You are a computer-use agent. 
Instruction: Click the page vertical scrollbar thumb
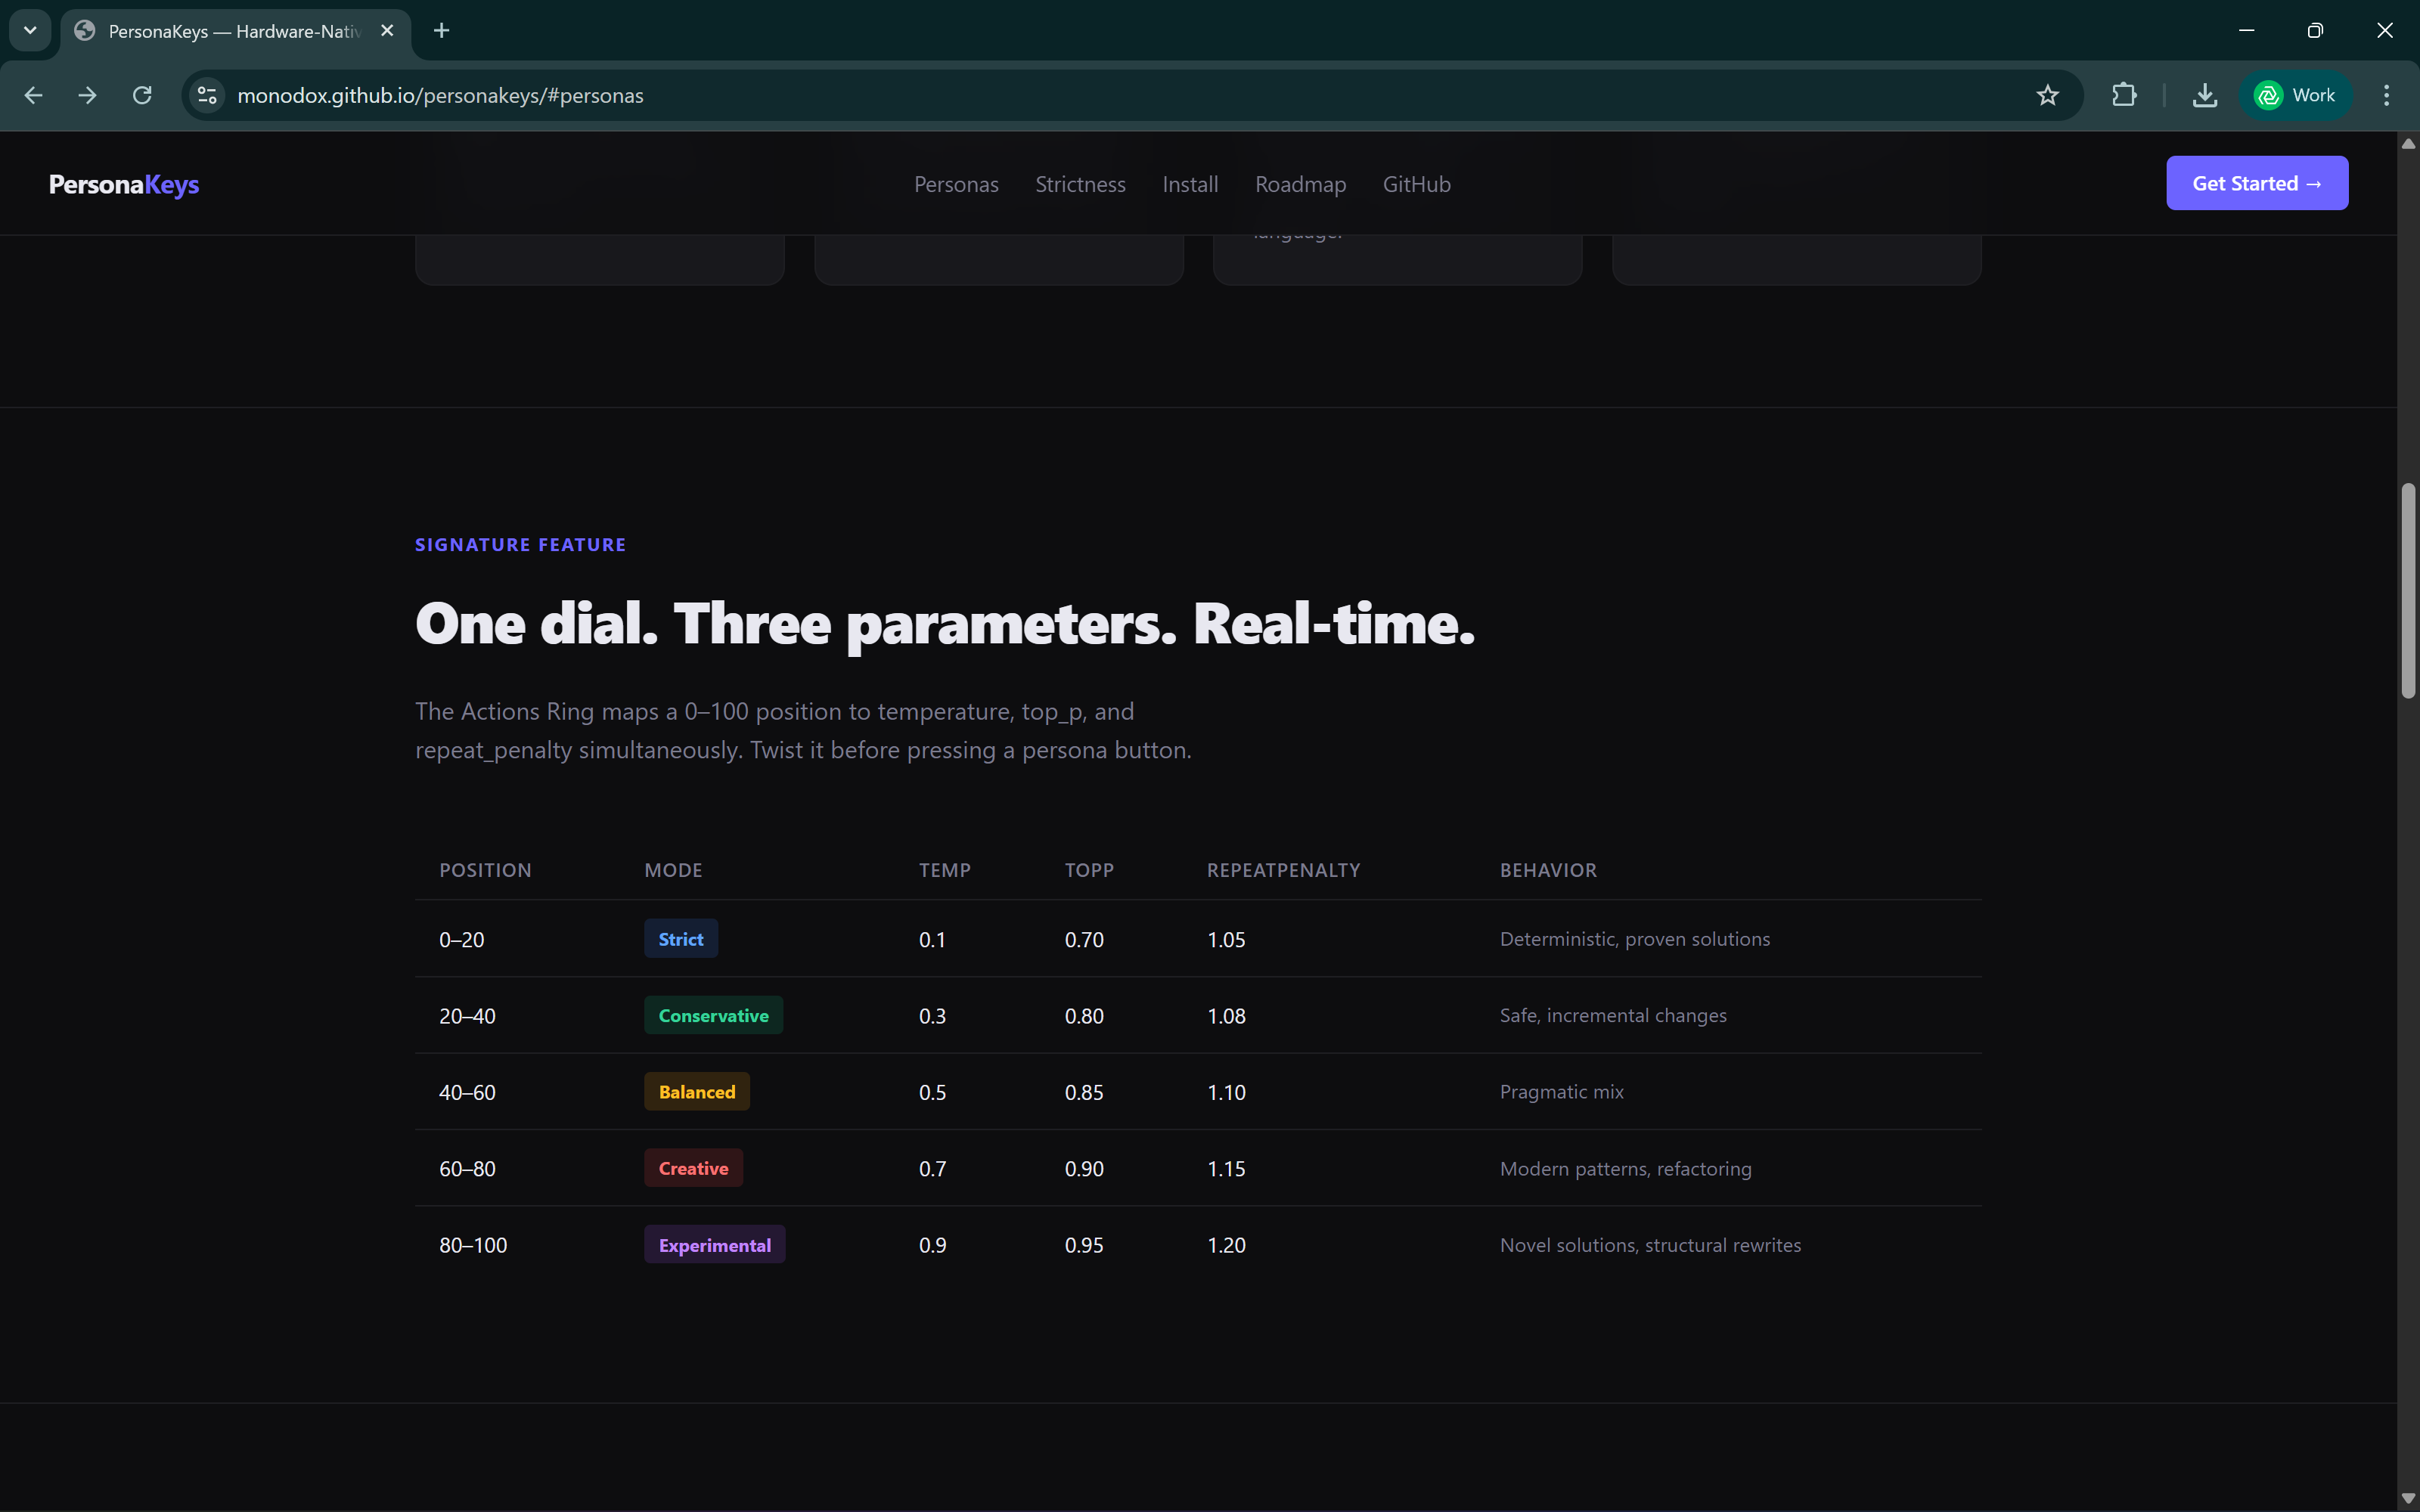pyautogui.click(x=2408, y=590)
